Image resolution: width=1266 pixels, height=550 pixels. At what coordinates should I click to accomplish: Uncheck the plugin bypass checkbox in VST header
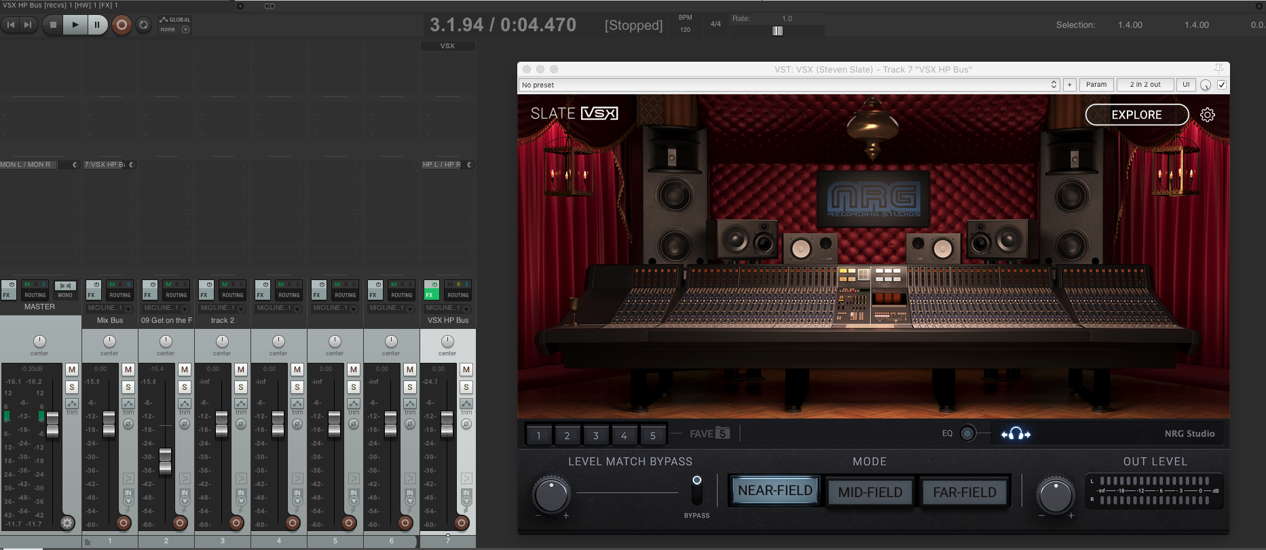1222,85
